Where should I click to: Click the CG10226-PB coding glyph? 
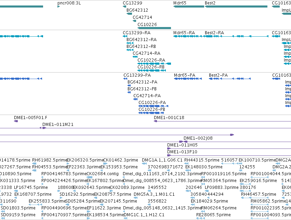coord(151,113)
